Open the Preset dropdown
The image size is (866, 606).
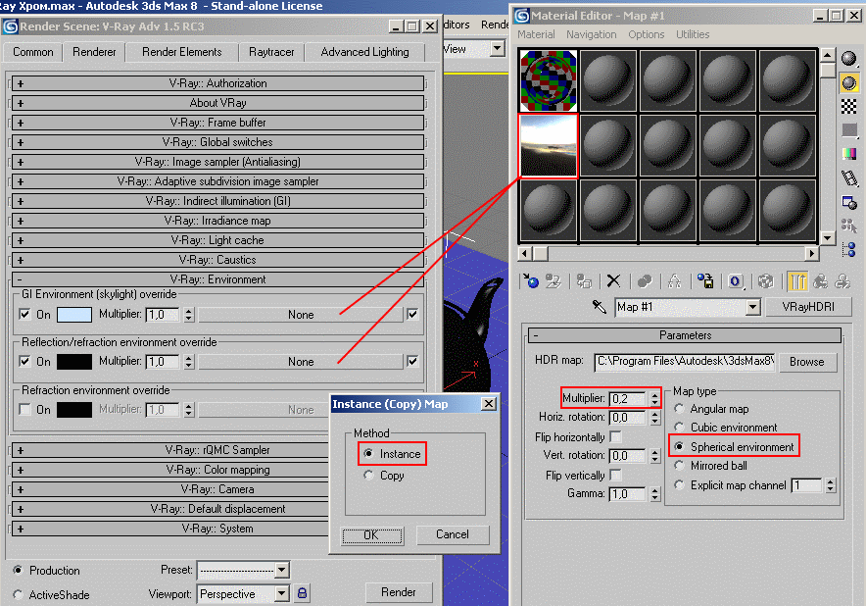[x=282, y=570]
